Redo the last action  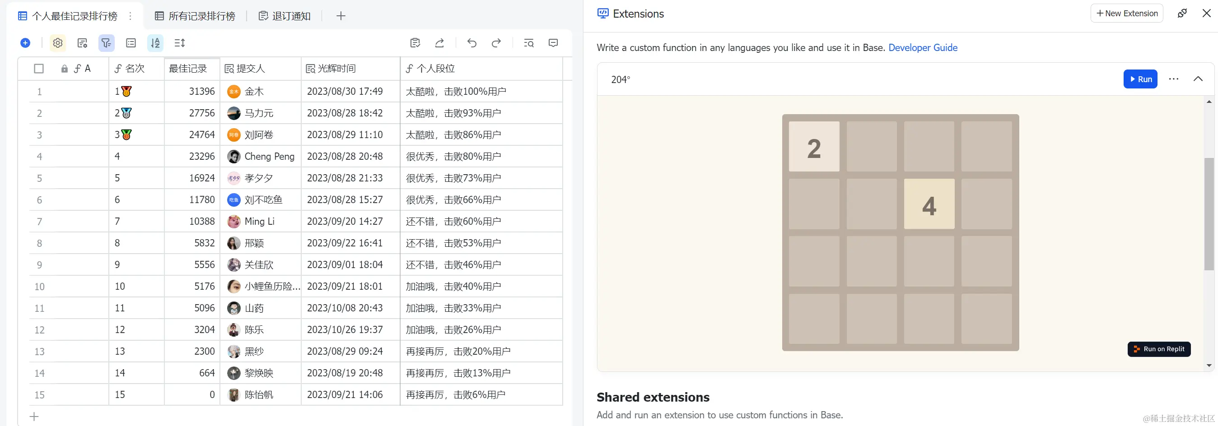pyautogui.click(x=496, y=43)
